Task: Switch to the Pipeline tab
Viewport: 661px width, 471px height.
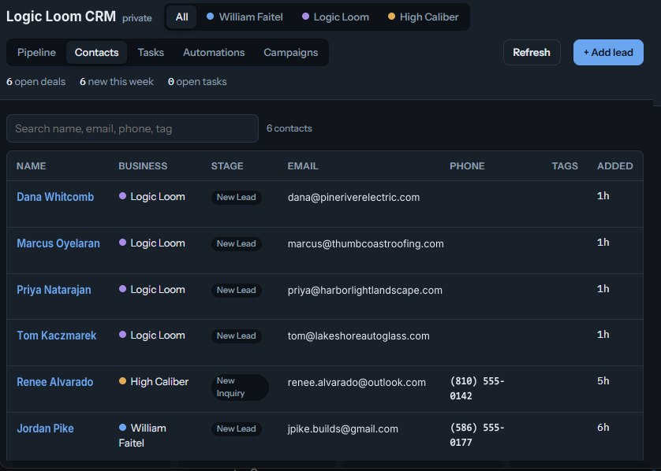Action: pos(36,52)
